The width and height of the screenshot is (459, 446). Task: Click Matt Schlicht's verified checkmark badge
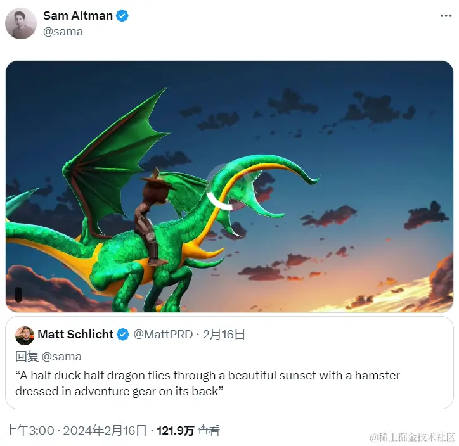coord(123,334)
